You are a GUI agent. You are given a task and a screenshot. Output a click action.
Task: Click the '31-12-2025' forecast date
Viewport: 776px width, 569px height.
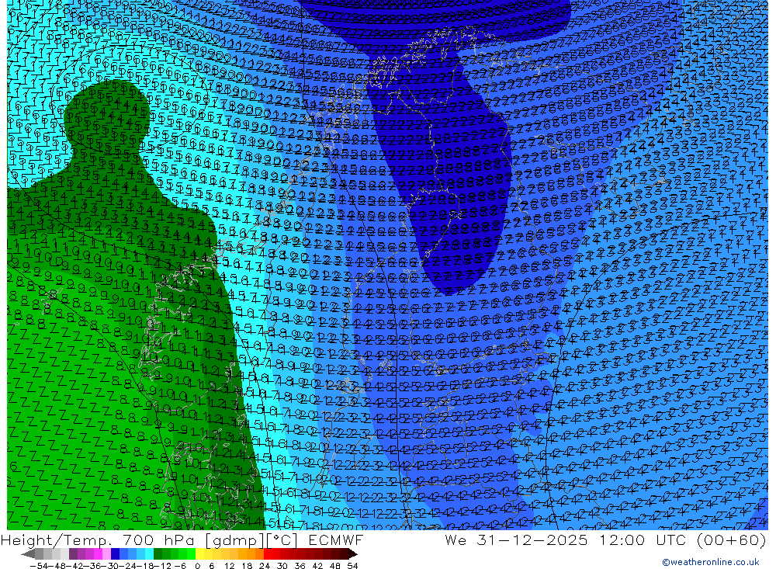click(x=532, y=540)
